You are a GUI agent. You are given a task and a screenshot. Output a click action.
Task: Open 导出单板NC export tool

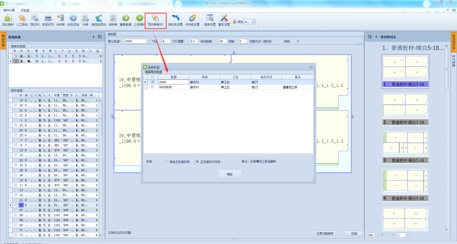[155, 19]
